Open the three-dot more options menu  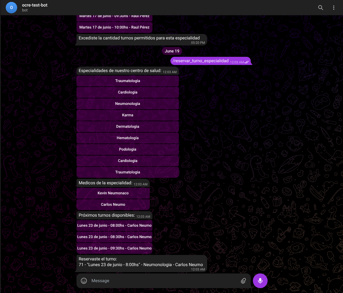click(333, 8)
